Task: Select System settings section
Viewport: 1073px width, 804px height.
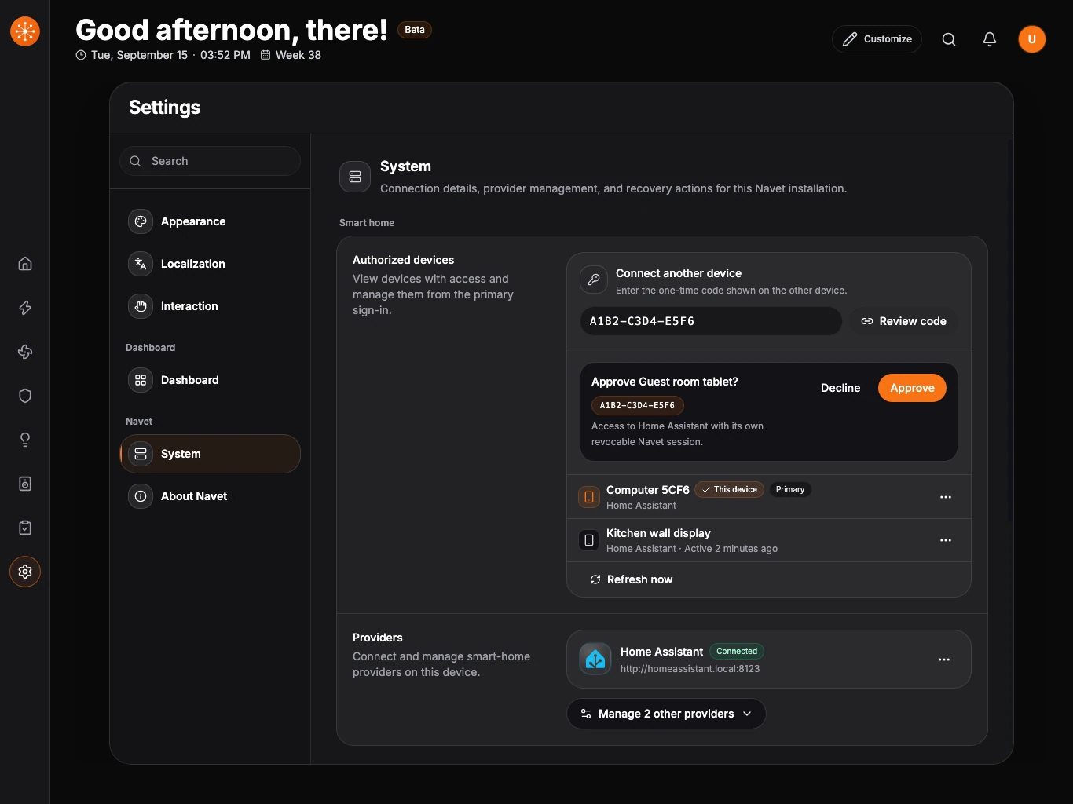Action: pyautogui.click(x=210, y=454)
